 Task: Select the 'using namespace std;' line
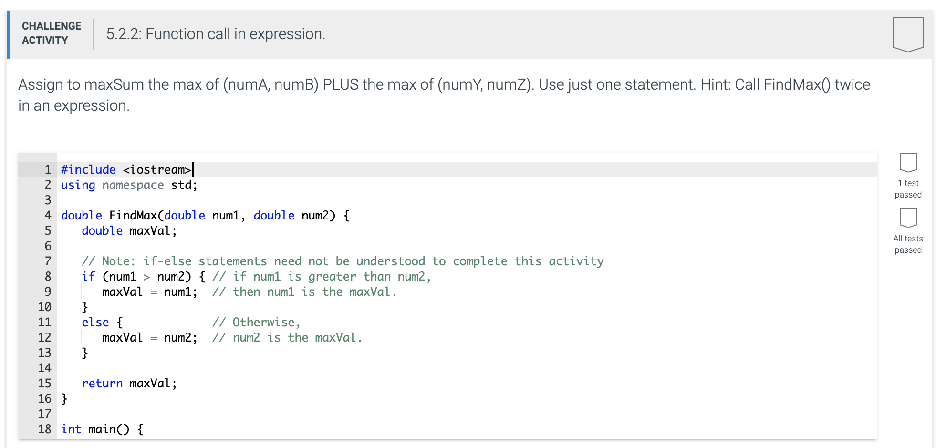click(x=128, y=185)
